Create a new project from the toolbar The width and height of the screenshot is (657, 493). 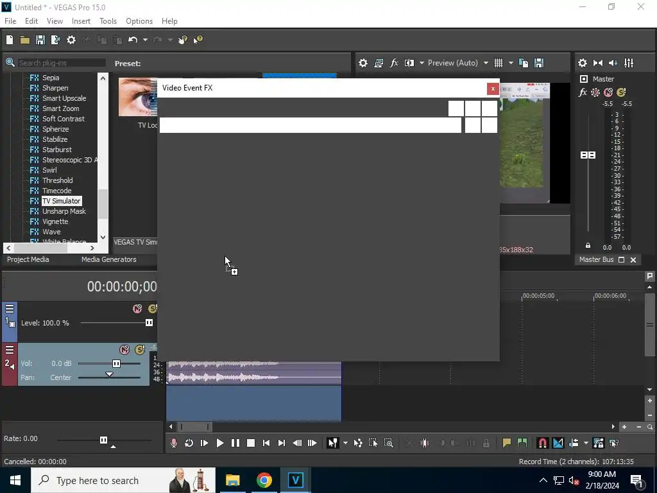pos(10,40)
